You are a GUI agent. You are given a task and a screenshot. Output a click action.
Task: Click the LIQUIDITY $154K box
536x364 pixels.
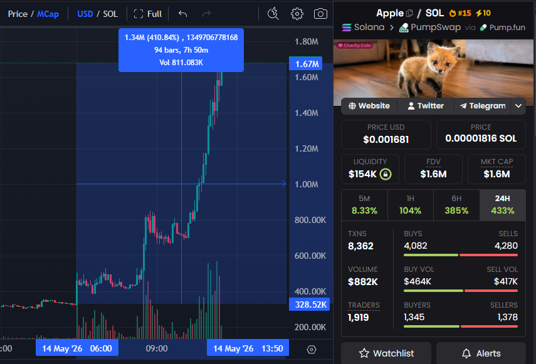(x=370, y=169)
